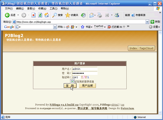Image resolution: width=163 pixels, height=120 pixels.
Task: Click the green Back arrow button
Action: 7,15
